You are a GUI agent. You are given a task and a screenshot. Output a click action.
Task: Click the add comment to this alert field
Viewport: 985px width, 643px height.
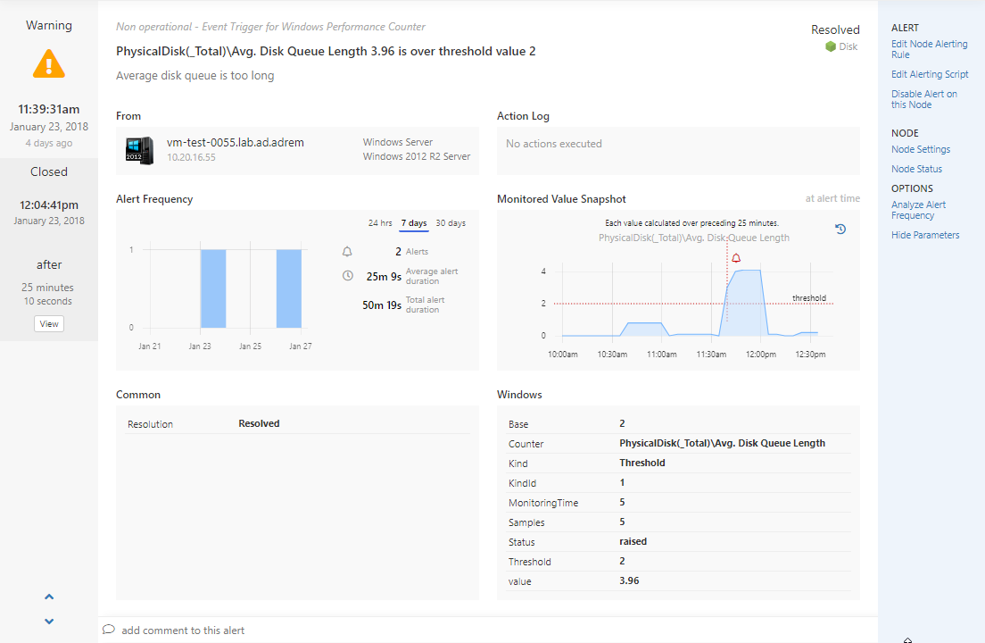pos(183,630)
